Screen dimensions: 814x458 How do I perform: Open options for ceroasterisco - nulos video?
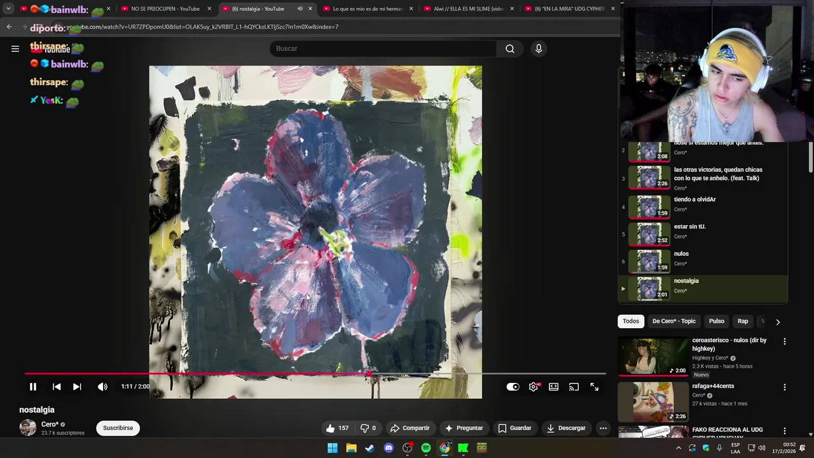785,342
